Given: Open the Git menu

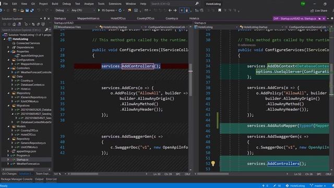Looking at the screenshot, I should pyautogui.click(x=33, y=4).
